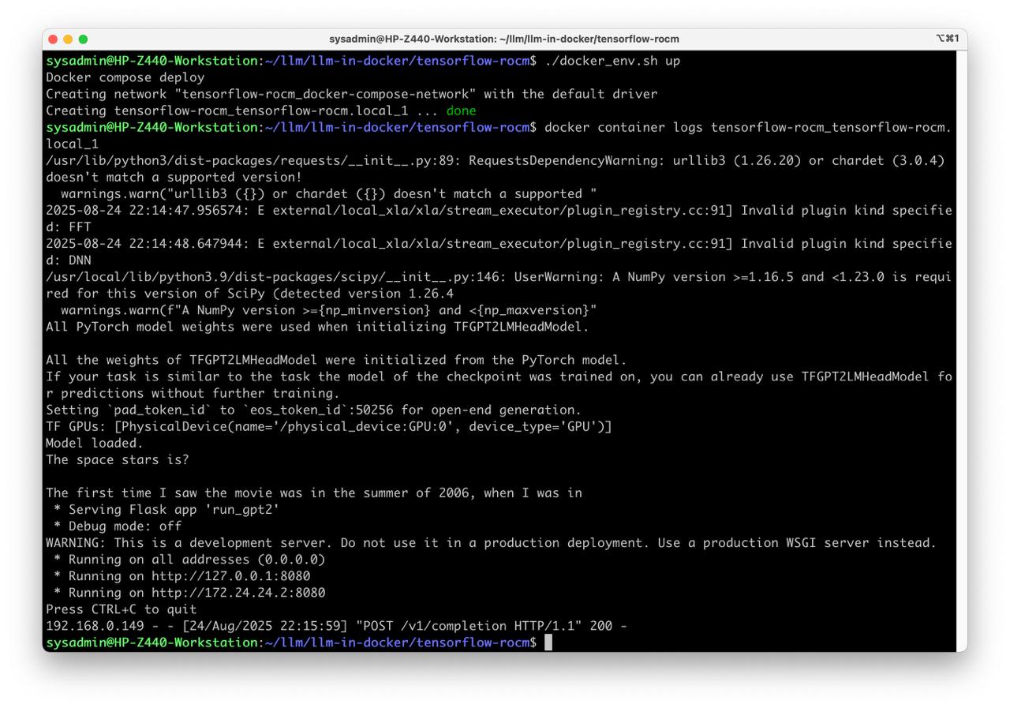The image size is (1010, 708).
Task: Click 'Running on all addresses (0.0.0.0)' line
Action: pyautogui.click(x=189, y=559)
